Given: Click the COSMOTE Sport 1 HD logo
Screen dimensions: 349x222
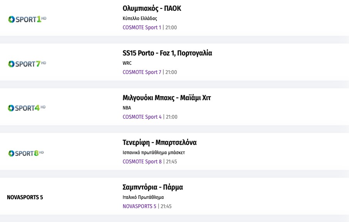Looking at the screenshot, I should tap(27, 19).
